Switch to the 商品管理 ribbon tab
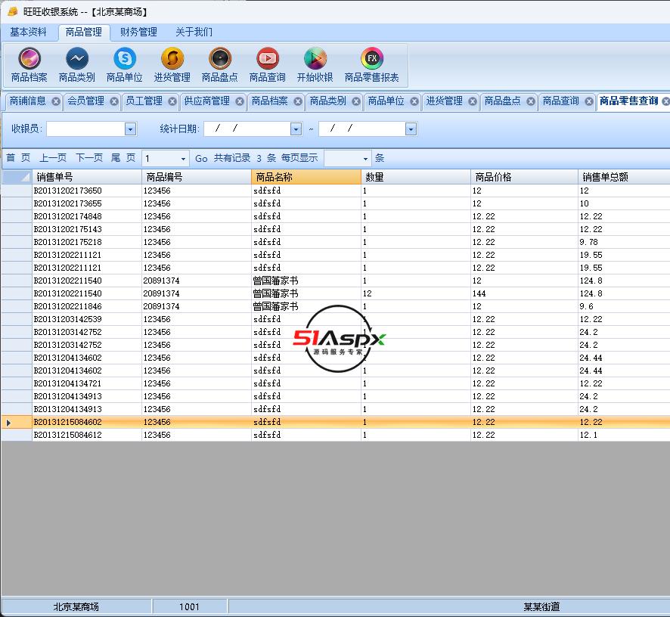This screenshot has height=617, width=670. point(84,32)
